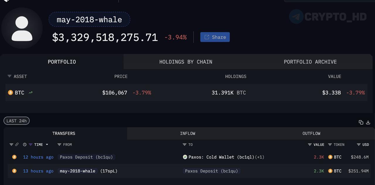
Task: Open the PORTFOLIO ARCHIVE tab
Action: [x=310, y=62]
